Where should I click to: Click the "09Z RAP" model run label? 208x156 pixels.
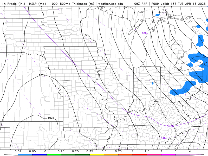pos(141,4)
